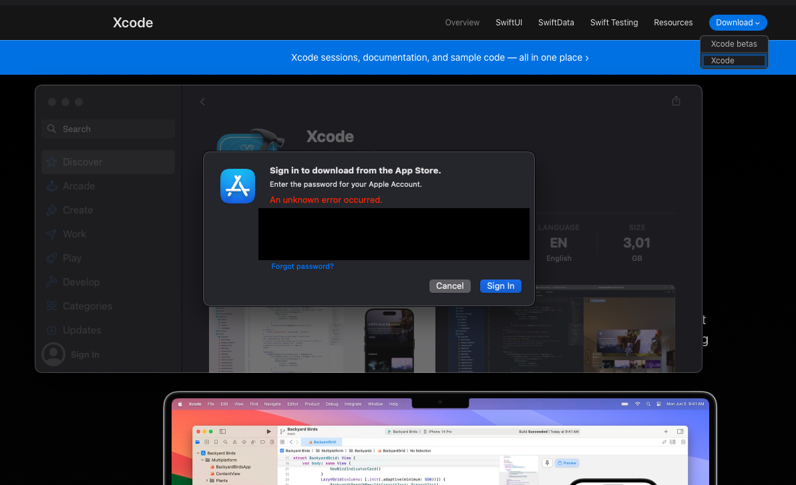Click the blue Sign In button in dialog
Image resolution: width=796 pixels, height=485 pixels.
(x=501, y=286)
